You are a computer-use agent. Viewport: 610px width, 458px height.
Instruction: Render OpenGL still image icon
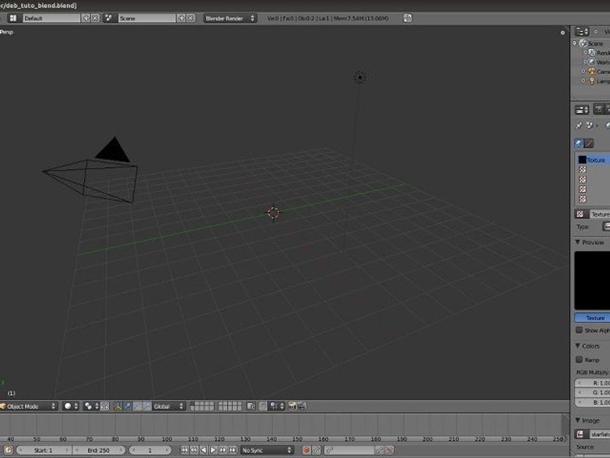coord(292,406)
